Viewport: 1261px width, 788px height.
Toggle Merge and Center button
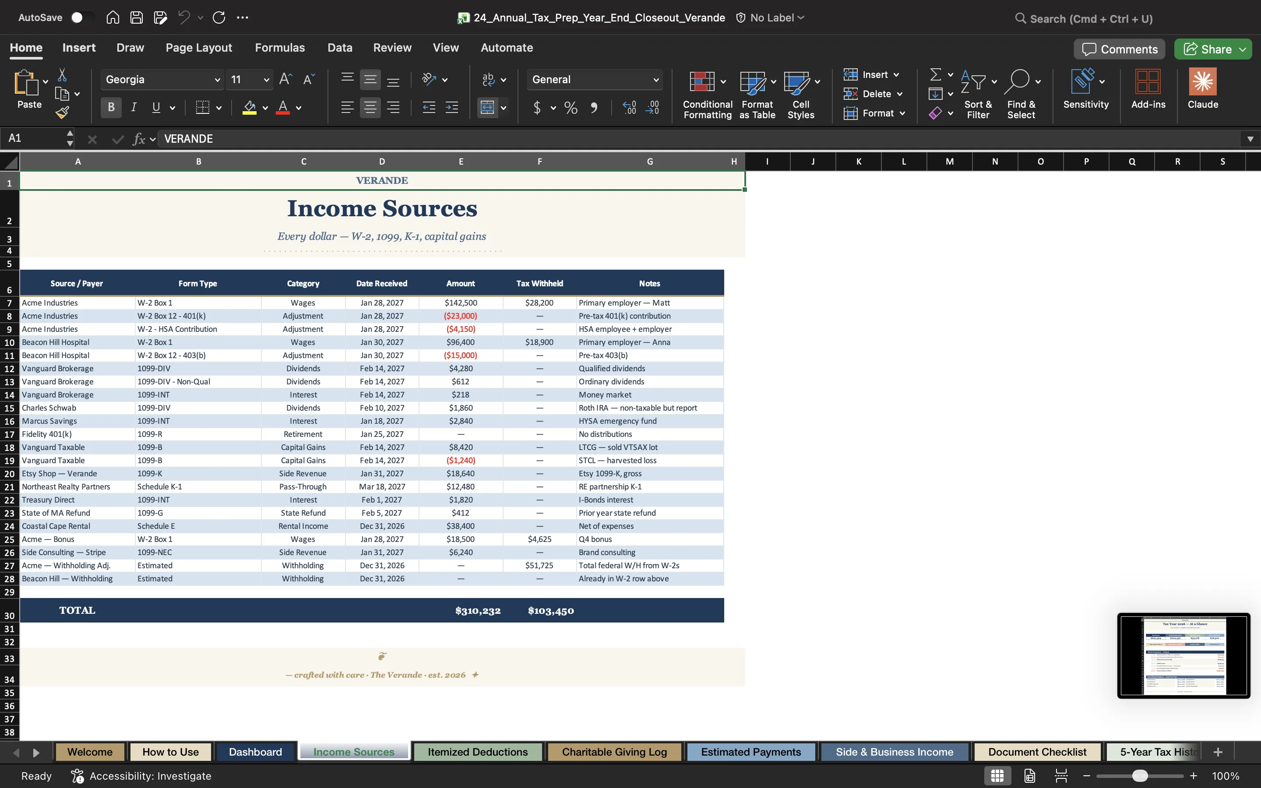tap(487, 108)
